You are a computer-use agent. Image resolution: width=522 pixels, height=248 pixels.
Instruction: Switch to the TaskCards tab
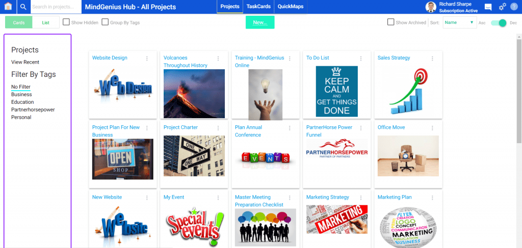[x=258, y=7]
